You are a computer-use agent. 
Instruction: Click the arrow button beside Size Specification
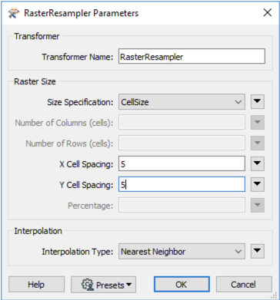coord(258,102)
